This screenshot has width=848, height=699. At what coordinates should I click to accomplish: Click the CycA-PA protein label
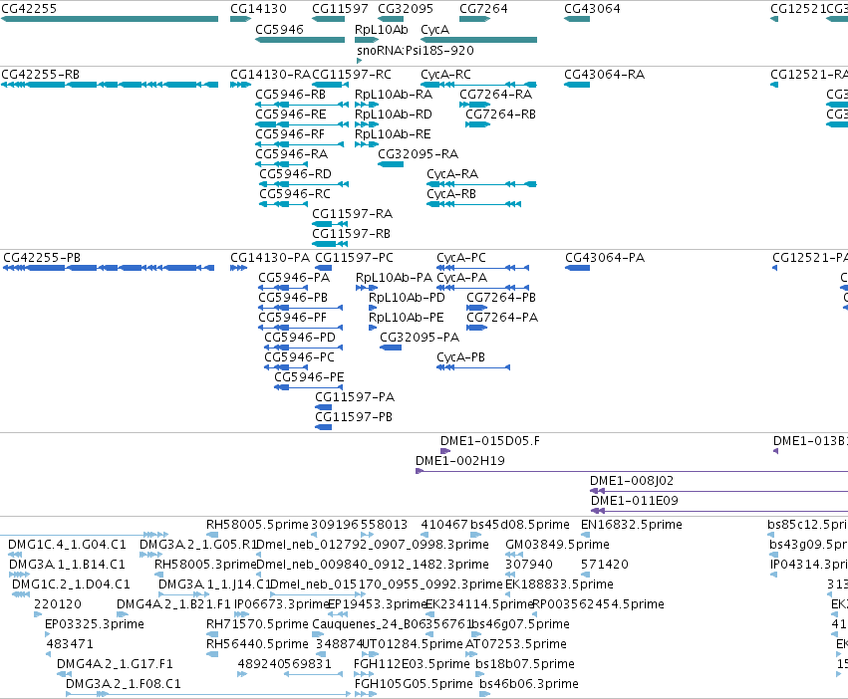461,278
